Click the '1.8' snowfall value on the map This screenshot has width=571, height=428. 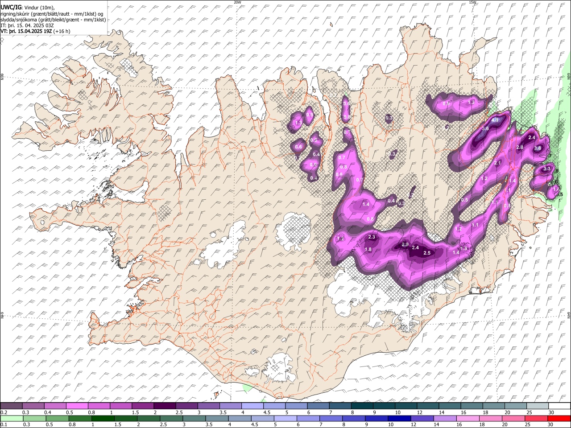(368, 249)
